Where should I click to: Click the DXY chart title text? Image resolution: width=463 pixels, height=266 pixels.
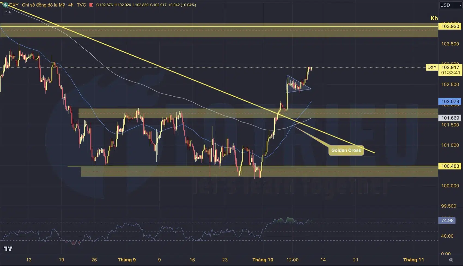[48, 5]
